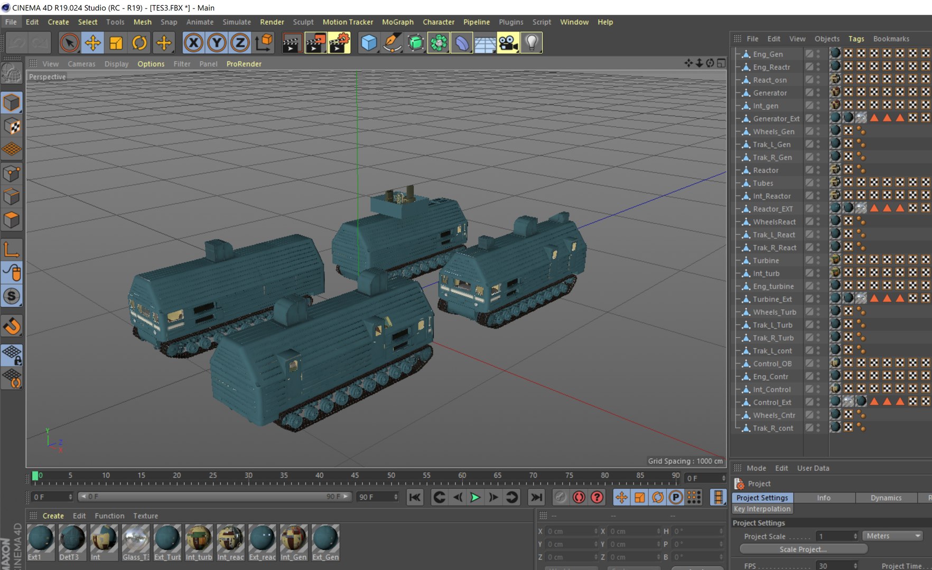Add a Subdivision Surface generator
932x570 pixels.
(415, 43)
